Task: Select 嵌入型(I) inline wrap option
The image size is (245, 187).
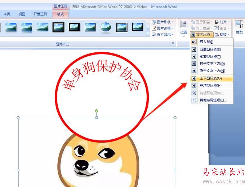Action: (212, 42)
